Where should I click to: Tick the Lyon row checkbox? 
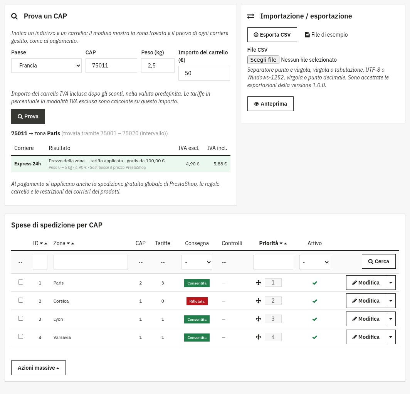pos(21,318)
